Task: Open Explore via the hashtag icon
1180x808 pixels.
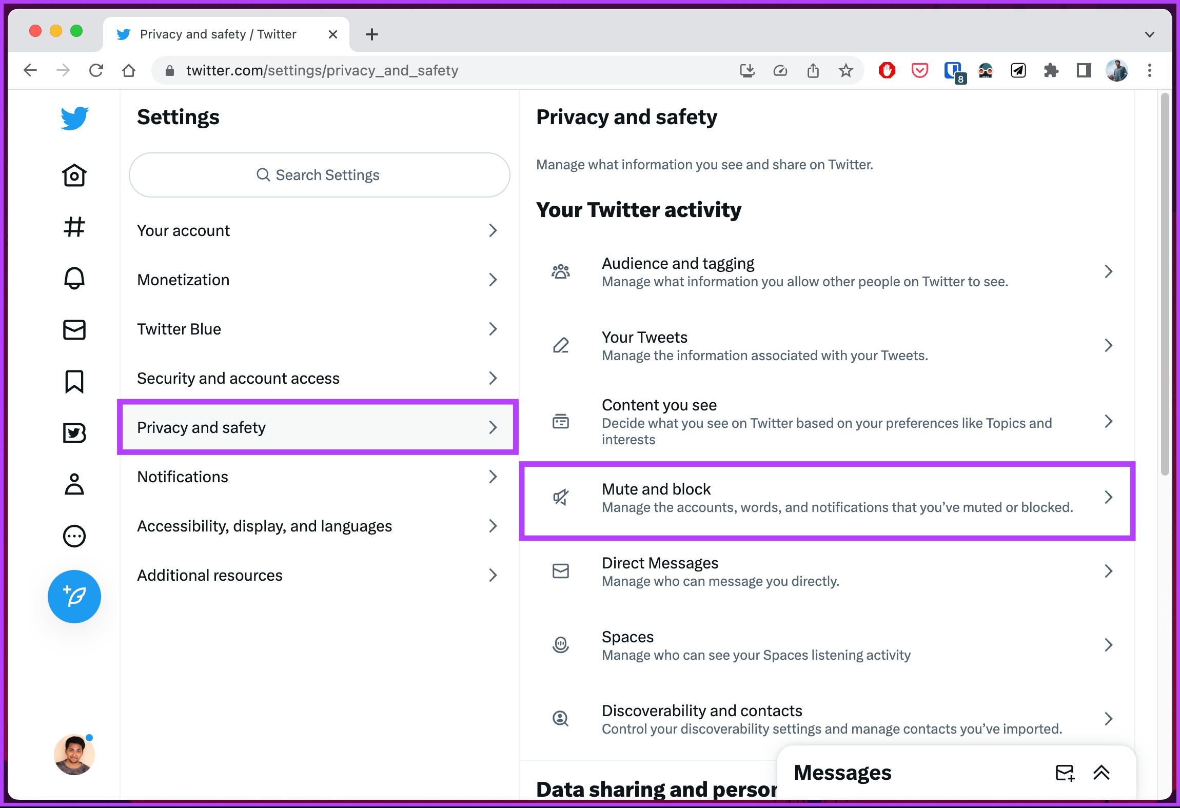Action: (x=74, y=227)
